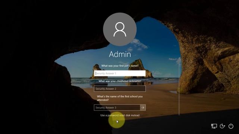Open the Ease of Access icon

[223, 126]
